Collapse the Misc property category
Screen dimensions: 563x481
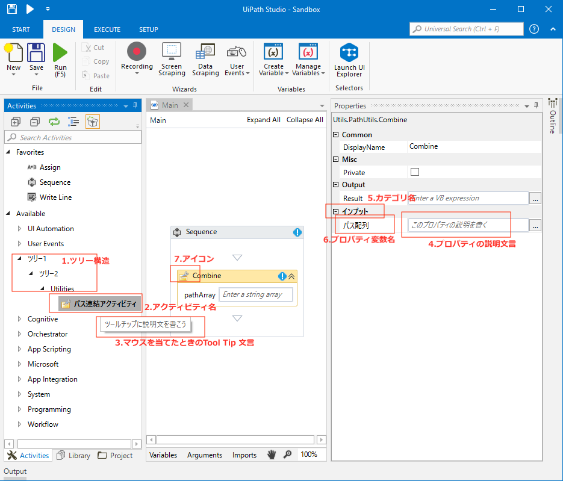point(336,160)
